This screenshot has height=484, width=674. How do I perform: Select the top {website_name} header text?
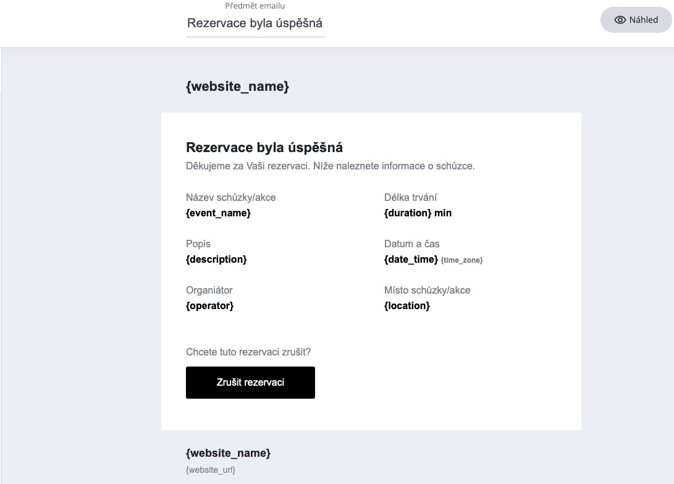237,87
